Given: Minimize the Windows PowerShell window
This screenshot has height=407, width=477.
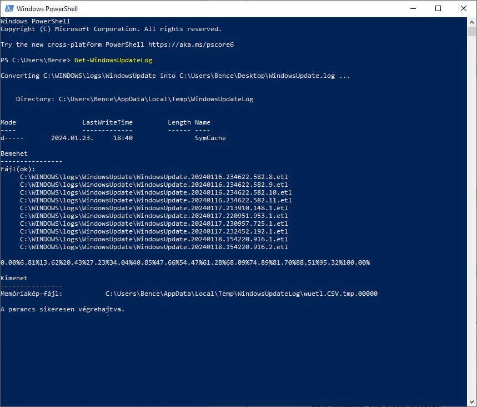Looking at the screenshot, I should point(413,8).
